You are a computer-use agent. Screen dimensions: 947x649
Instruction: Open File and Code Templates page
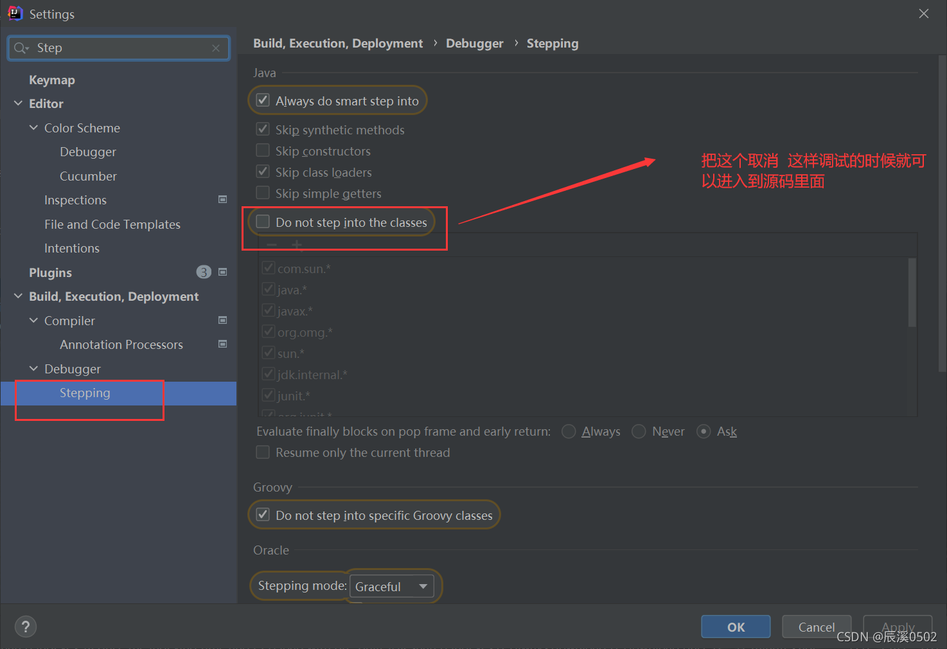pyautogui.click(x=112, y=224)
